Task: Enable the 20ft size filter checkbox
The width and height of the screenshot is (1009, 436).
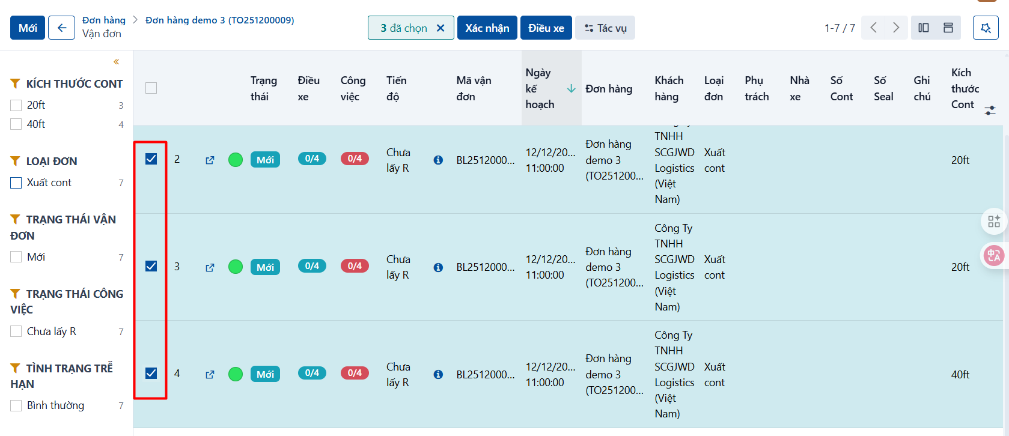Action: click(16, 105)
